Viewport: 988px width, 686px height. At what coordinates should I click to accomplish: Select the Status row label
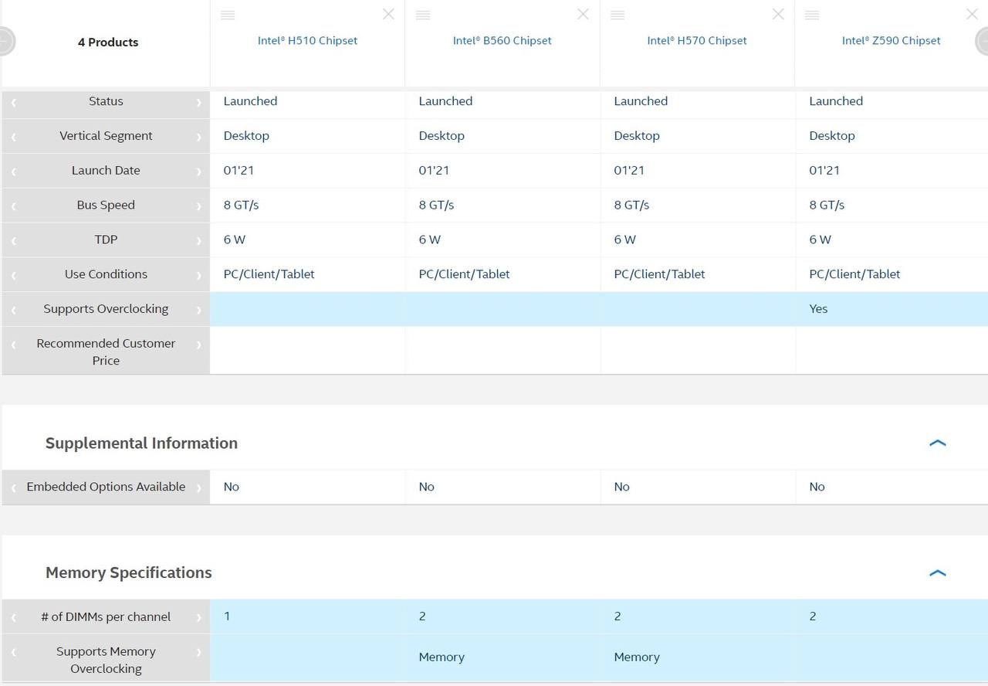tap(106, 101)
